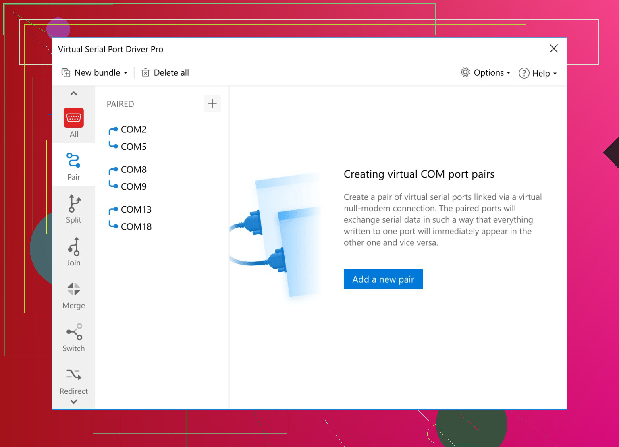This screenshot has width=619, height=447.
Task: Select COM18 in the paired list
Action: tap(136, 226)
